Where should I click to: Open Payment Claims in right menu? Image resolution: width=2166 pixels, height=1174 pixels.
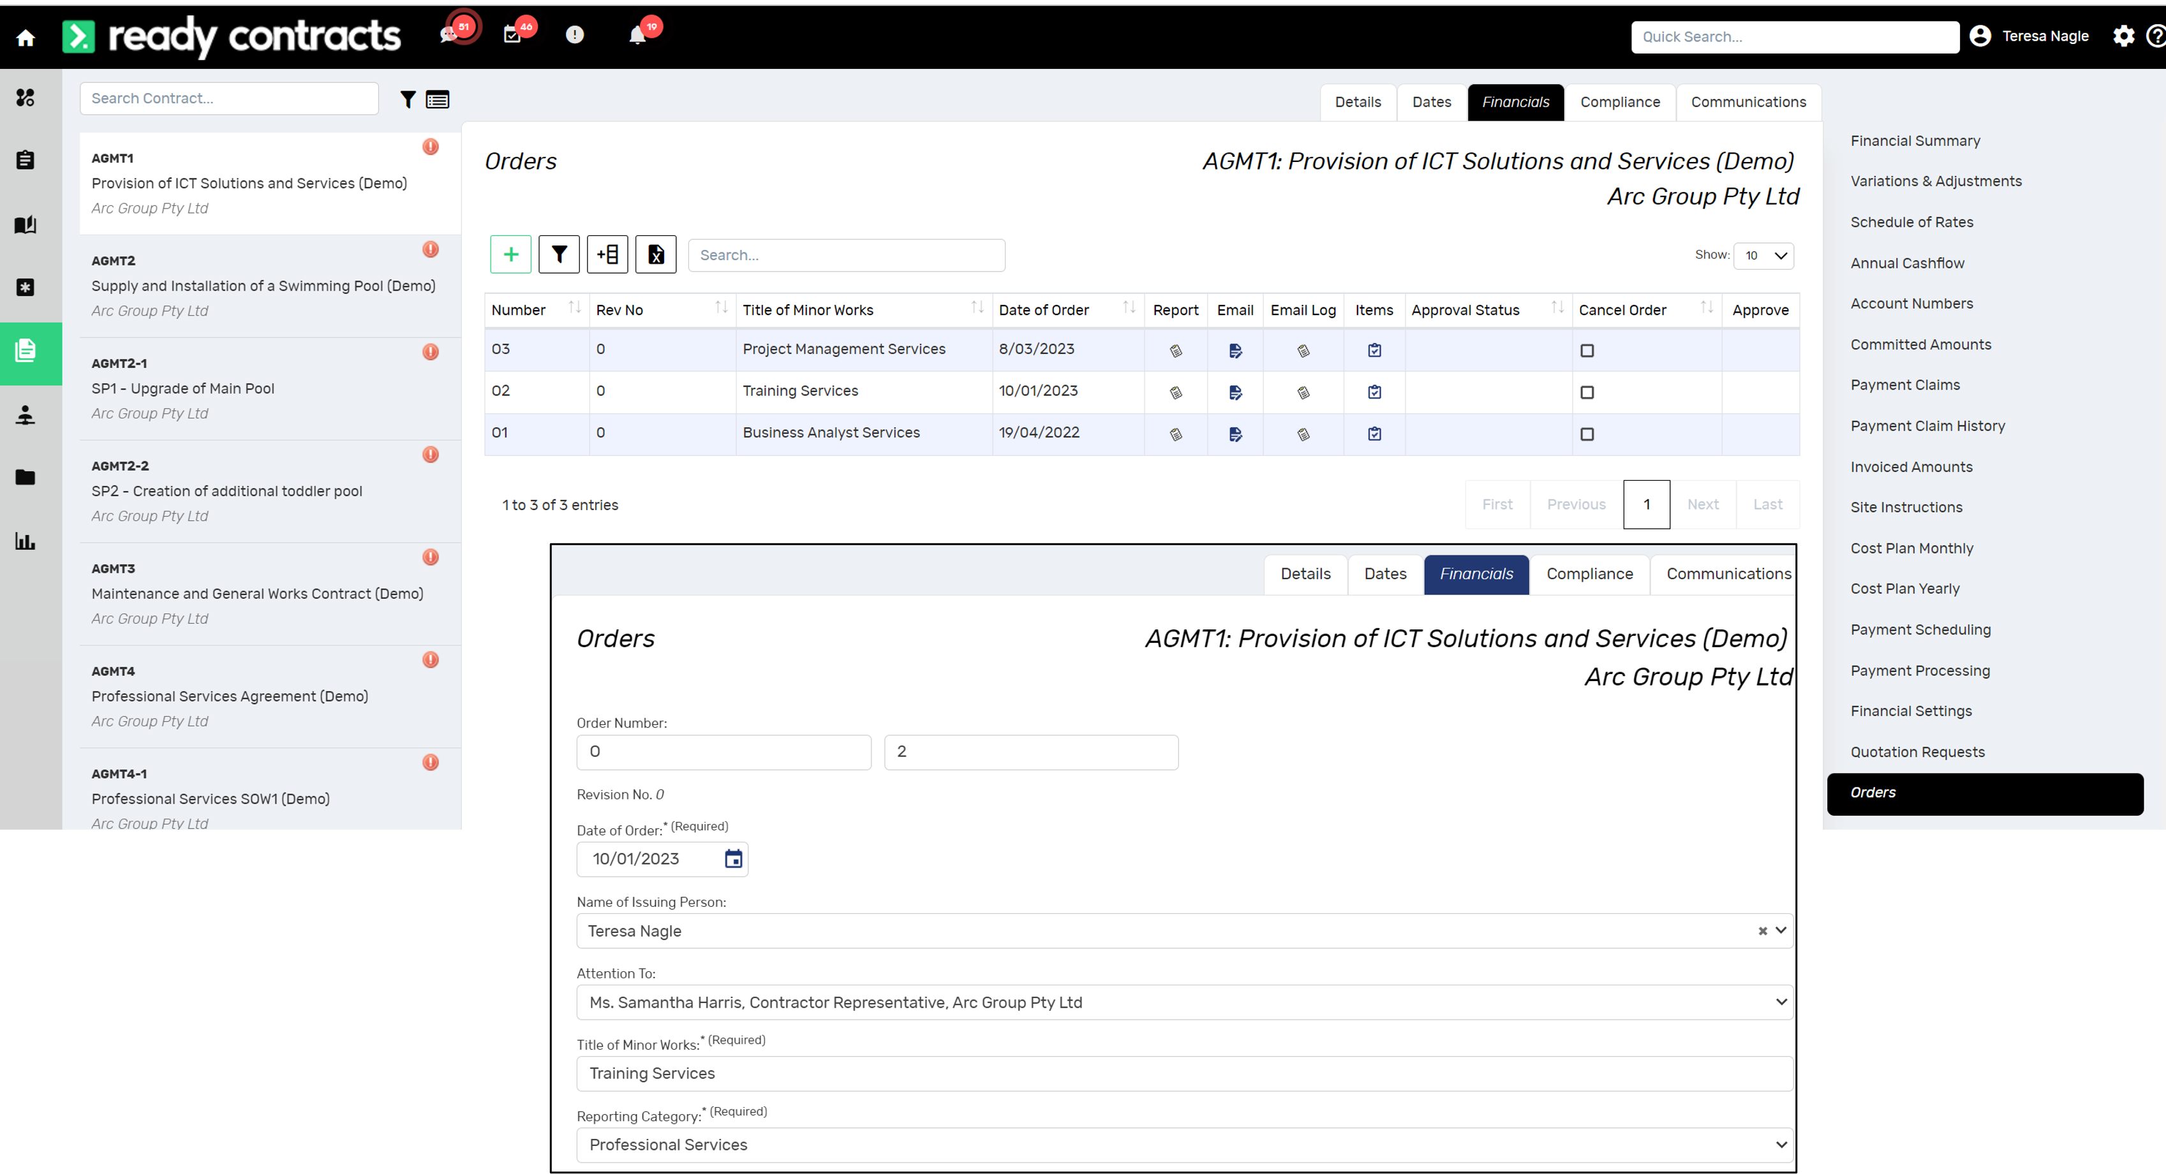1904,385
